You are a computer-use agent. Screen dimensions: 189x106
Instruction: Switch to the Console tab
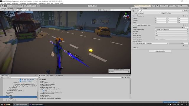(x=50, y=76)
